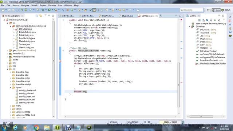Click the Outline horizontal scrollbar thumb
This screenshot has height=131, width=233.
click(x=201, y=117)
